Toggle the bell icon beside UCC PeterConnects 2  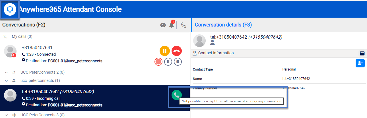coord(14,73)
